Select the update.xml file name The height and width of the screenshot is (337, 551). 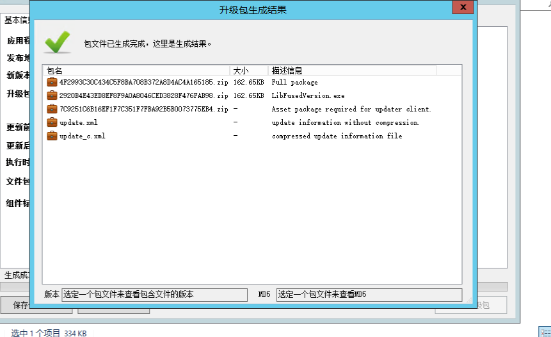(79, 122)
